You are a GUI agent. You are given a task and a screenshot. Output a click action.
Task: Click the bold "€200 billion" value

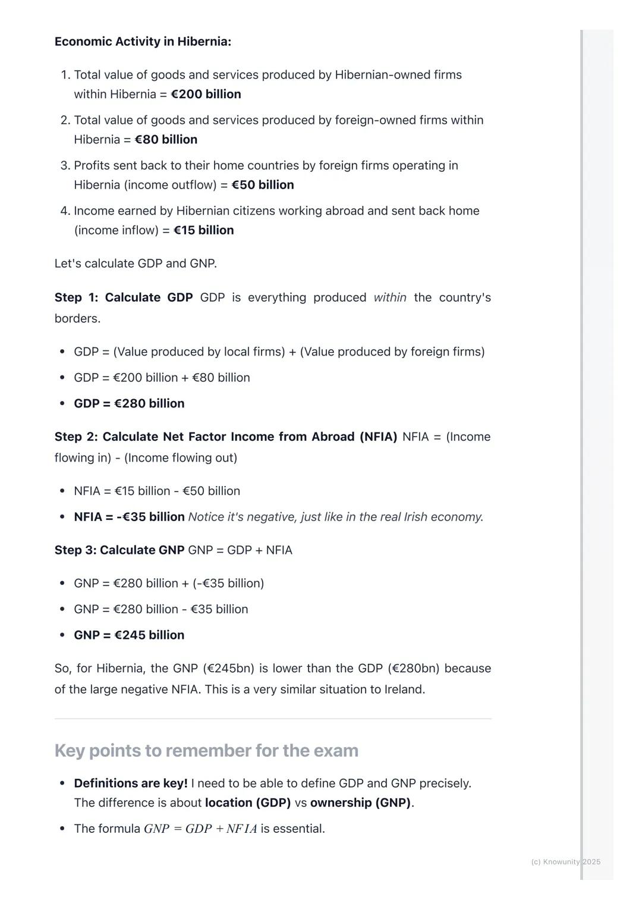pyautogui.click(x=206, y=95)
